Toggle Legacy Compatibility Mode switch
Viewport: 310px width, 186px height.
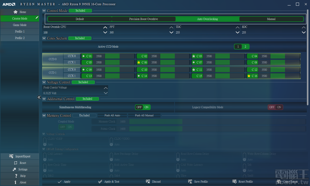point(275,107)
